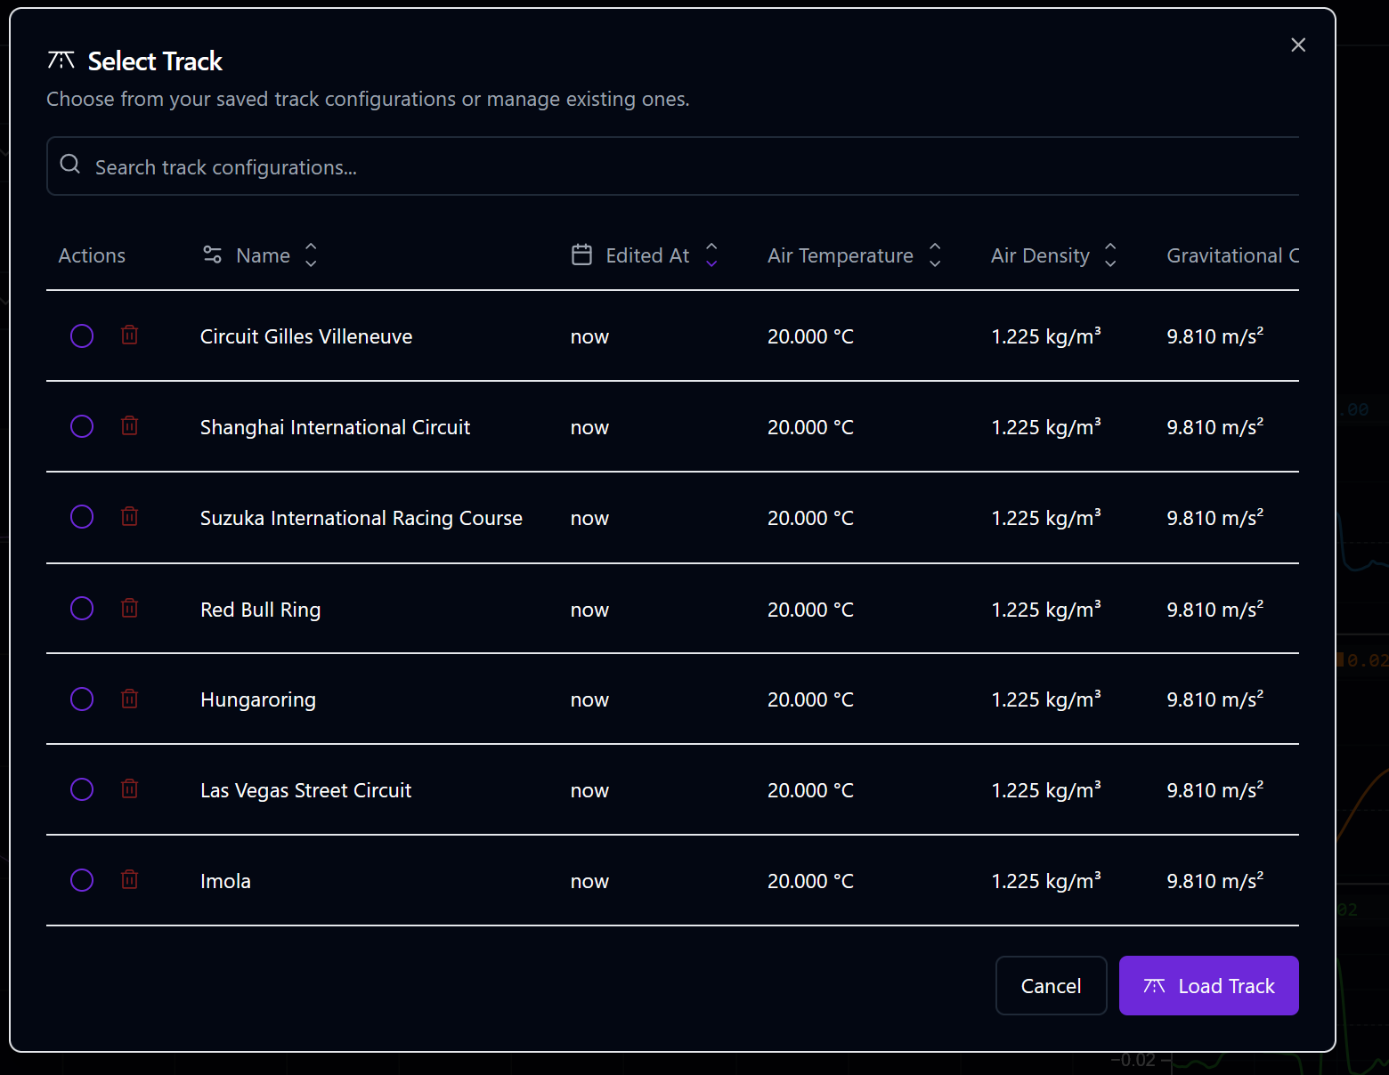Image resolution: width=1389 pixels, height=1075 pixels.
Task: Select the Circuit Gilles Villeneuve radio button
Action: tap(82, 335)
